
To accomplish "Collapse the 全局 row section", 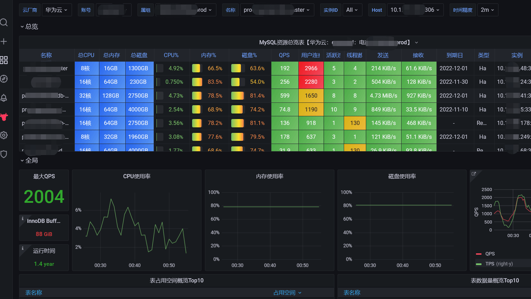I will pos(29,161).
